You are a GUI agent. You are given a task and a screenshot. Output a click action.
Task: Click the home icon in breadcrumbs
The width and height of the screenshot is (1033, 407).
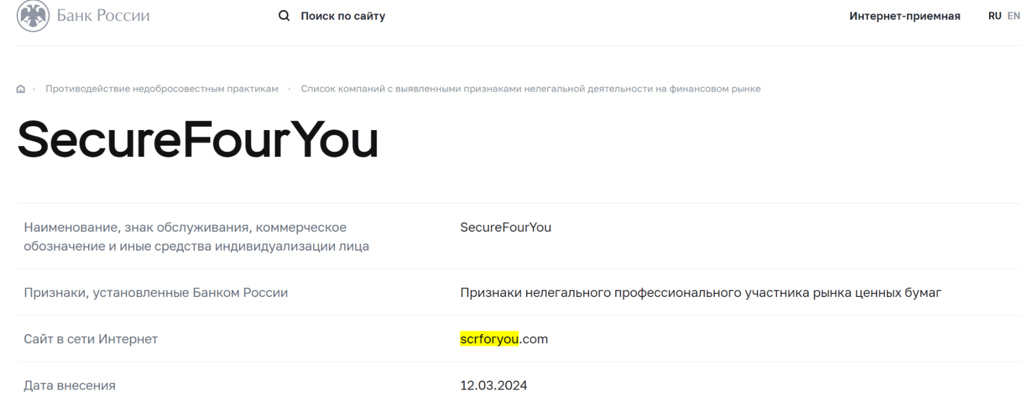click(x=21, y=89)
